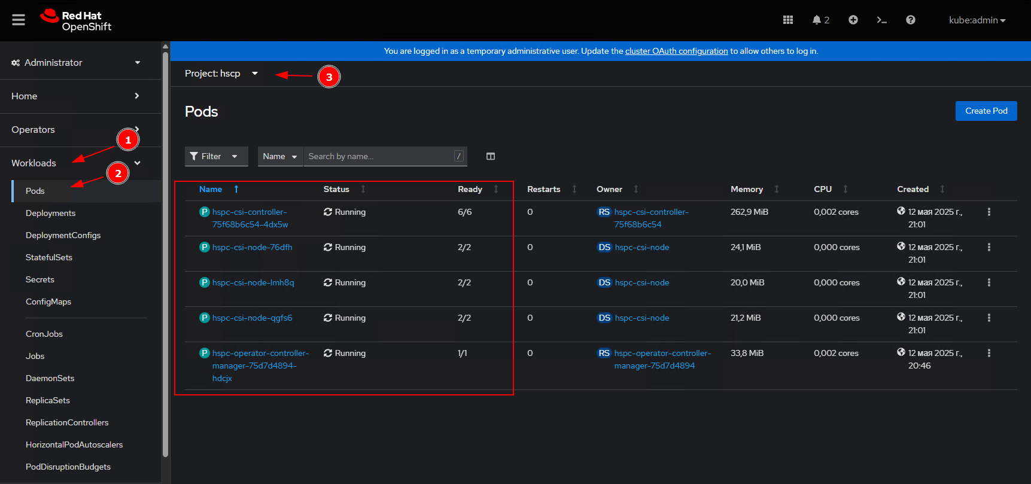
Task: Click the import plus quick-add icon
Action: coord(853,20)
